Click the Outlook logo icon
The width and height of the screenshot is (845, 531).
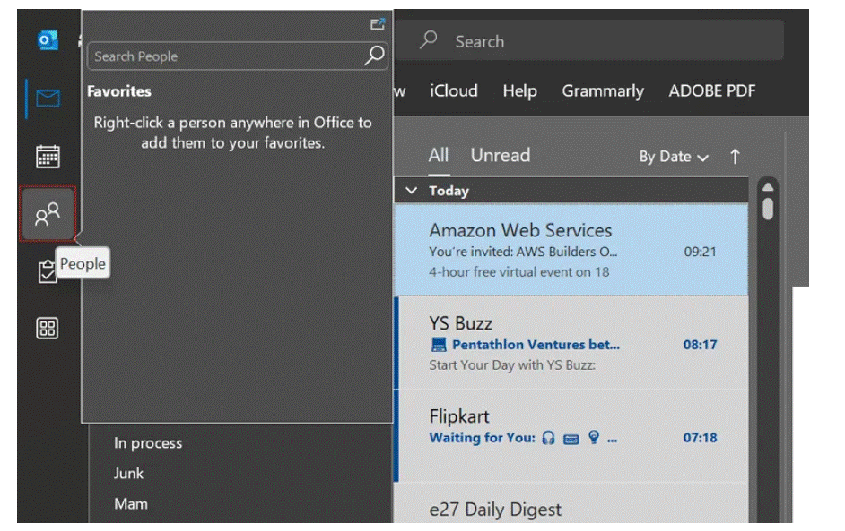tap(48, 39)
